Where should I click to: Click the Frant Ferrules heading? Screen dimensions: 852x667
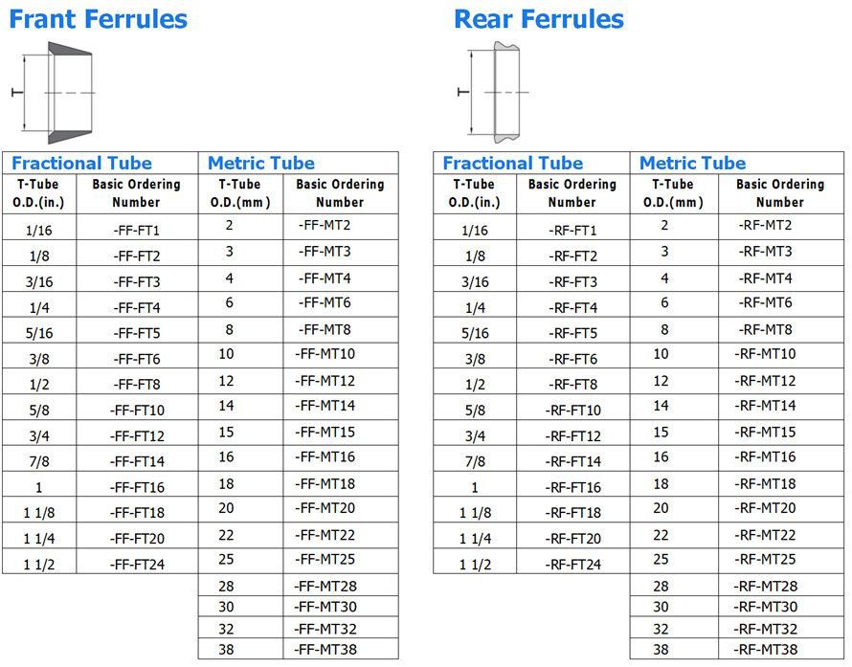click(x=99, y=18)
